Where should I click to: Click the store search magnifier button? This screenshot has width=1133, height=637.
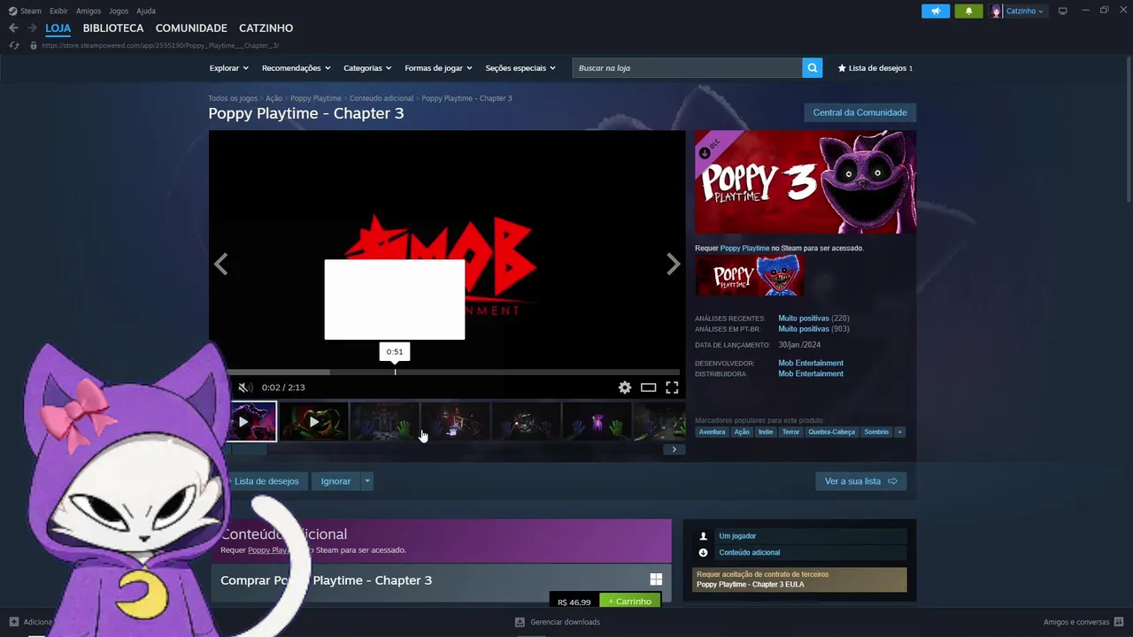813,68
